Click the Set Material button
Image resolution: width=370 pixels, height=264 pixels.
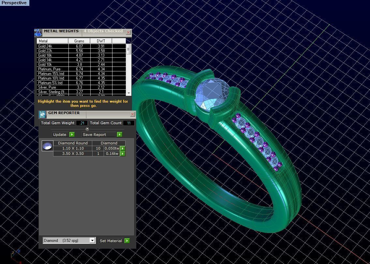[111, 241]
